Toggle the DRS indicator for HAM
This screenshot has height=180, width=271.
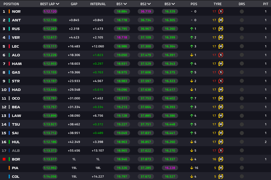[x=242, y=64]
